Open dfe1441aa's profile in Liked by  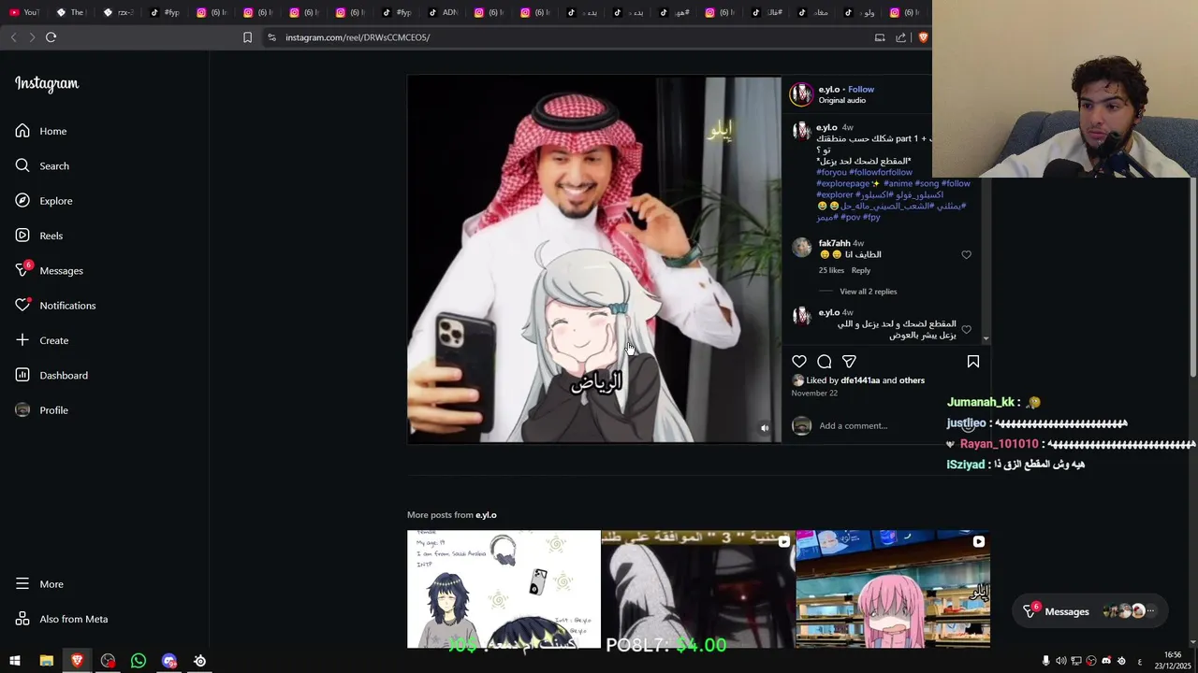pyautogui.click(x=860, y=380)
